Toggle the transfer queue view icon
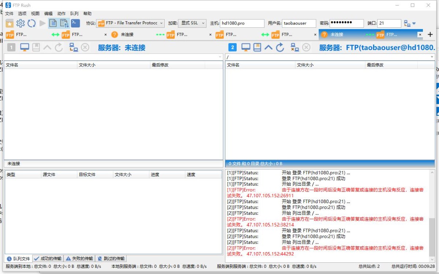439x274 pixels. coord(64,23)
